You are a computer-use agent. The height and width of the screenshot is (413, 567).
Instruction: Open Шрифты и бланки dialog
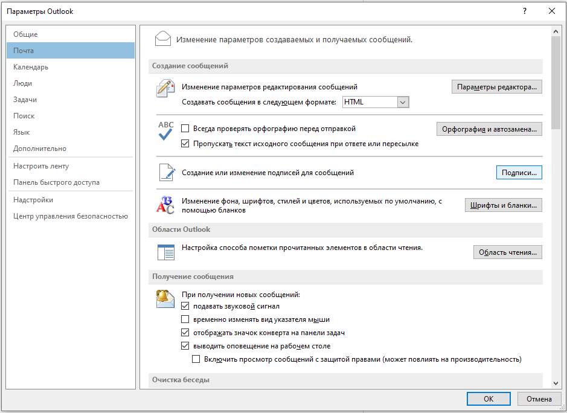pyautogui.click(x=504, y=205)
